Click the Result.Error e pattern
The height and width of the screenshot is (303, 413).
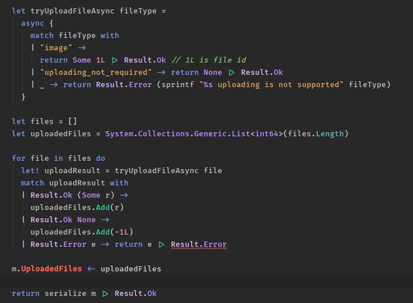(x=63, y=245)
